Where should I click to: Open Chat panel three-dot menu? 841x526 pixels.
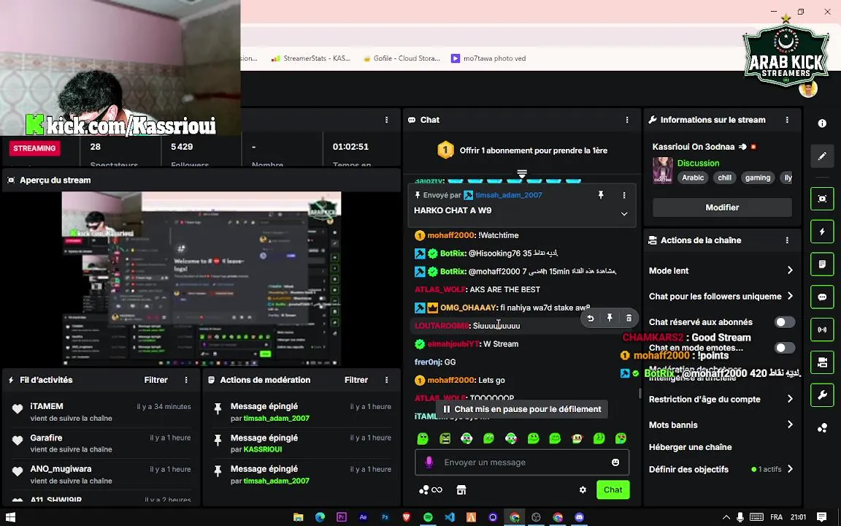pos(627,120)
